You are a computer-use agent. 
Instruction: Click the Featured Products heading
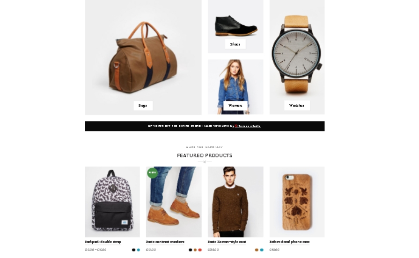click(205, 156)
